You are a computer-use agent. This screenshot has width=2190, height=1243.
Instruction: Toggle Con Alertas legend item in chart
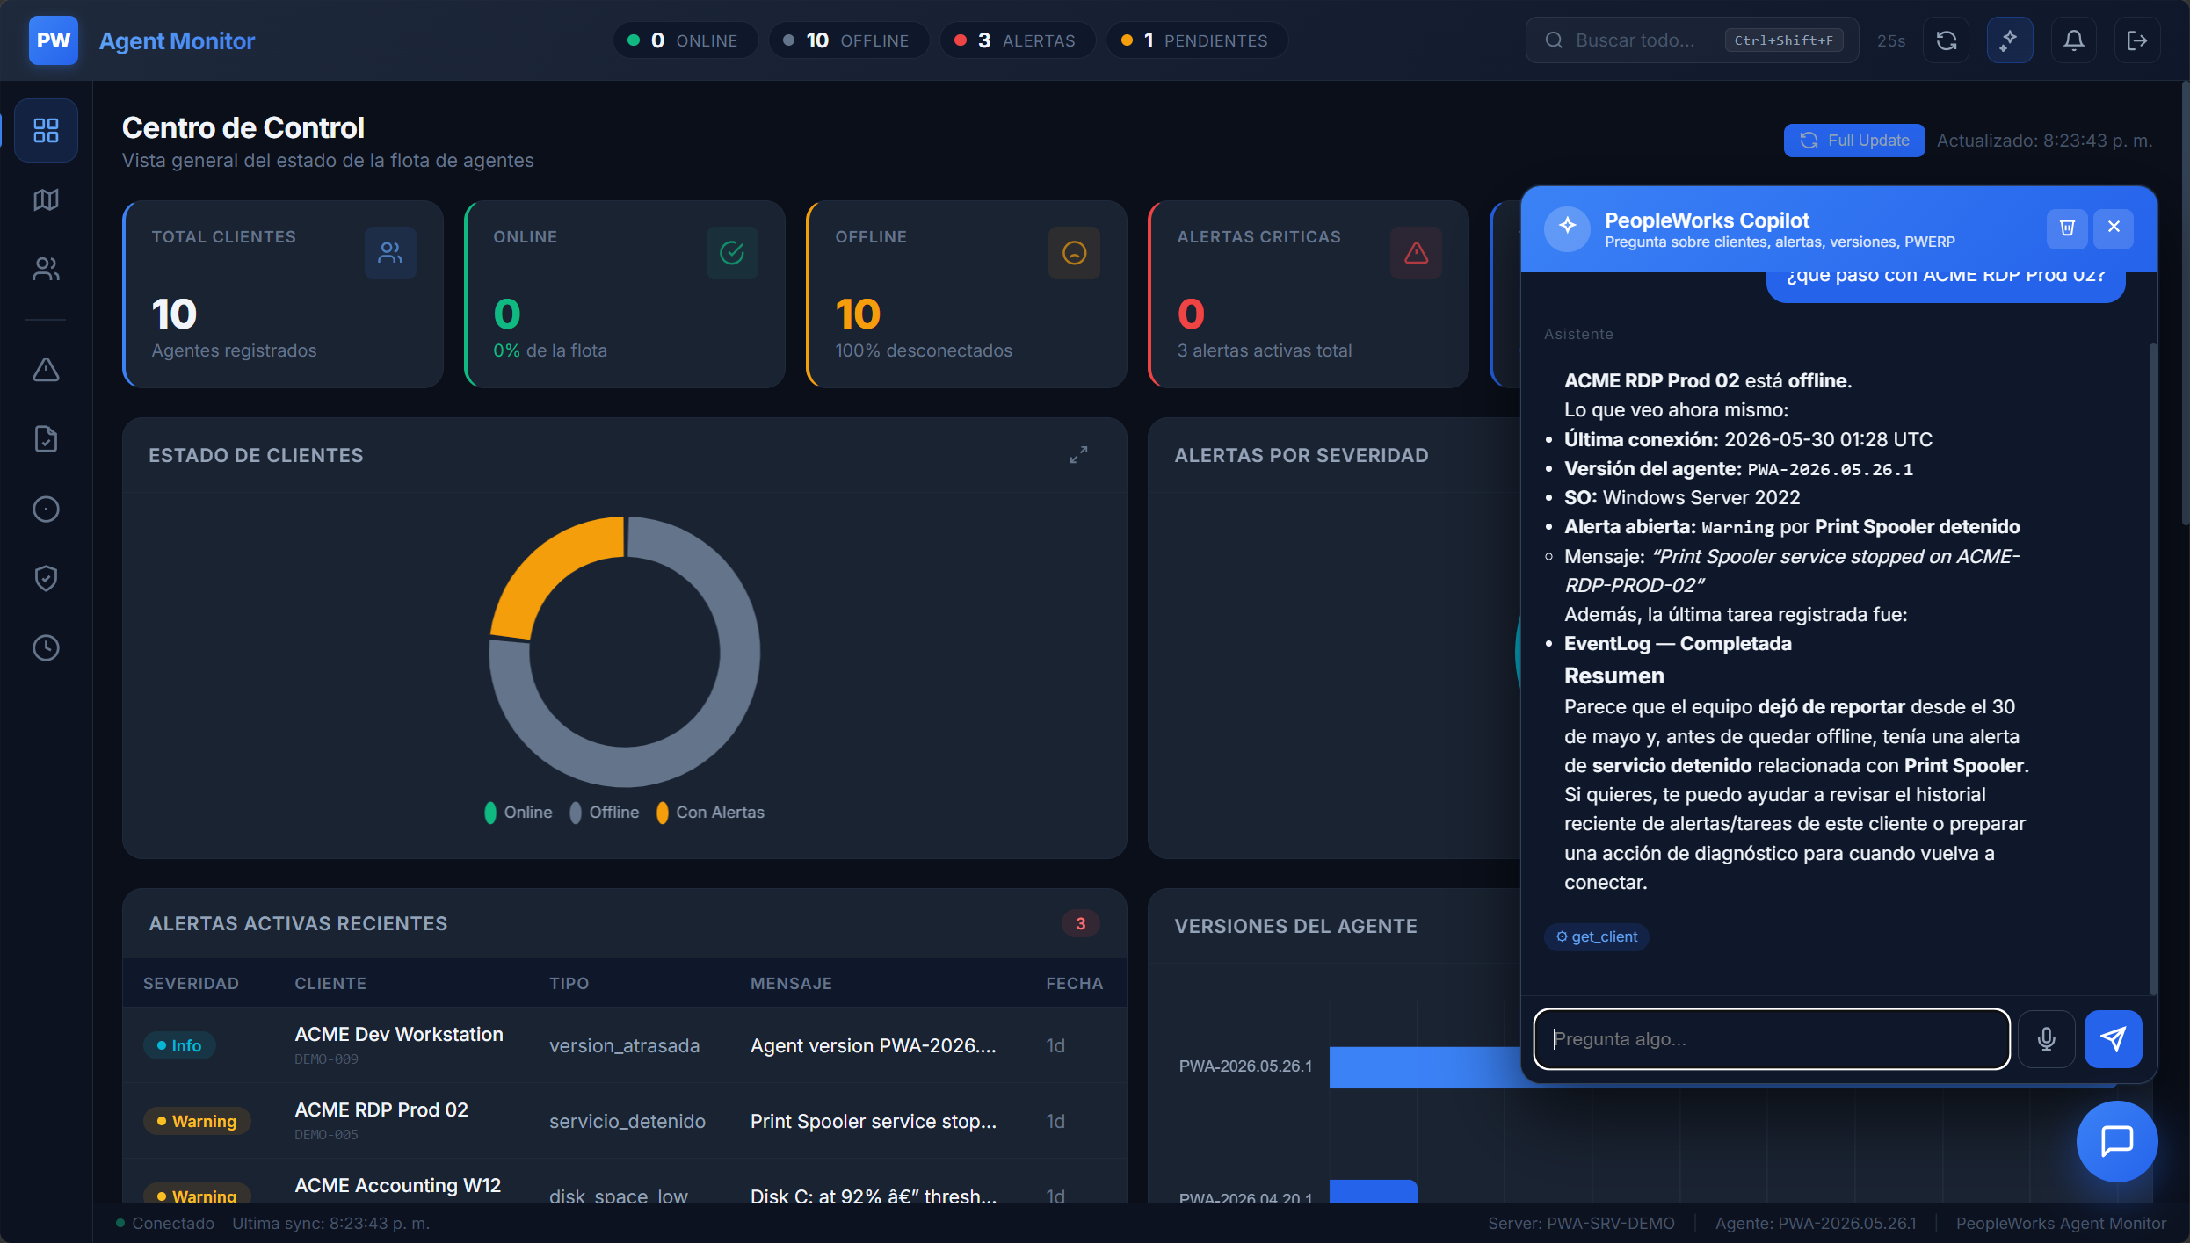pos(710,813)
